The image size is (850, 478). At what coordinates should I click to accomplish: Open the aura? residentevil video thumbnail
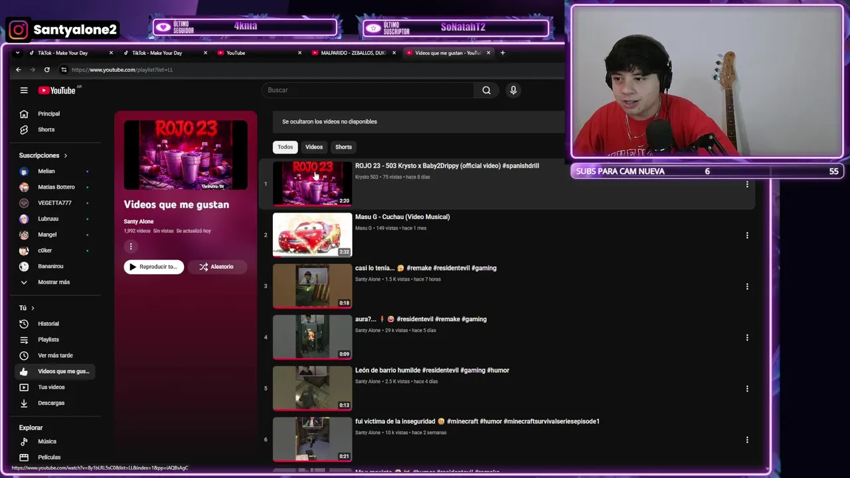coord(312,337)
